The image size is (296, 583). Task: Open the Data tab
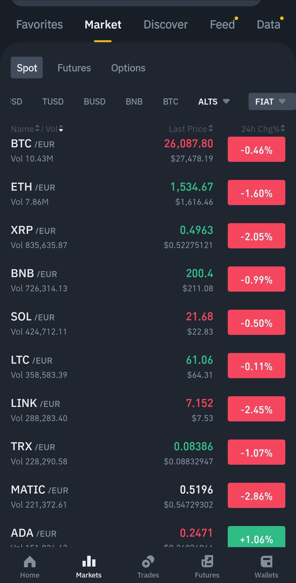269,25
